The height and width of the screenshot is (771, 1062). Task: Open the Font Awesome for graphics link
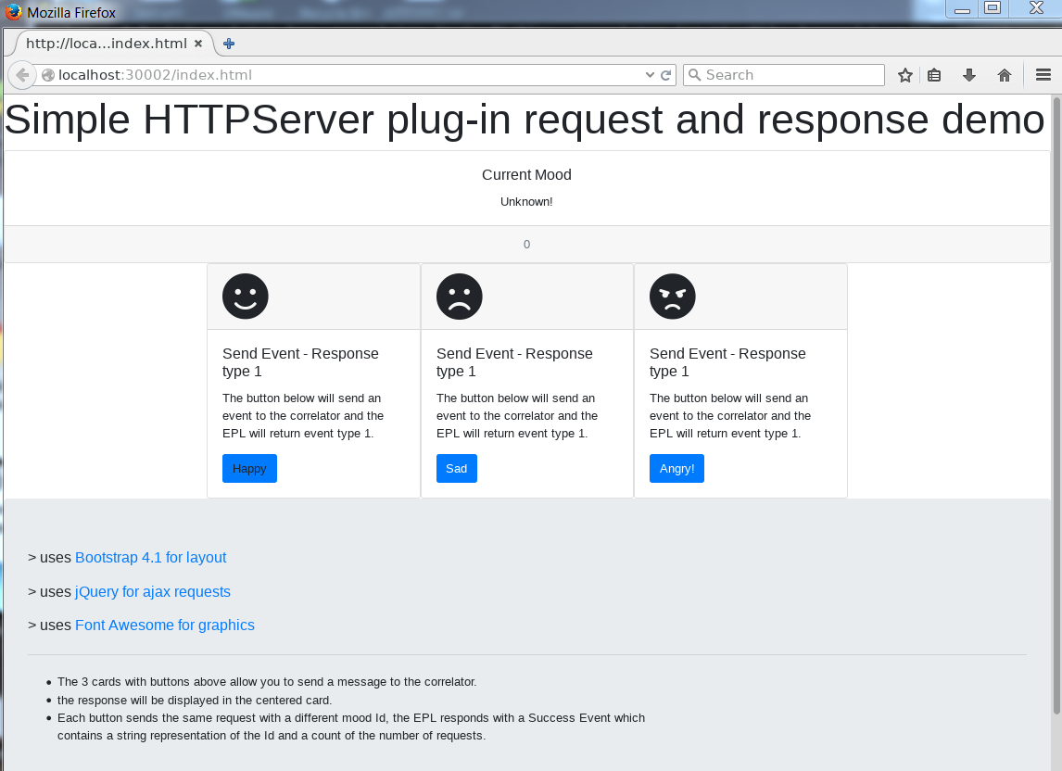click(164, 626)
